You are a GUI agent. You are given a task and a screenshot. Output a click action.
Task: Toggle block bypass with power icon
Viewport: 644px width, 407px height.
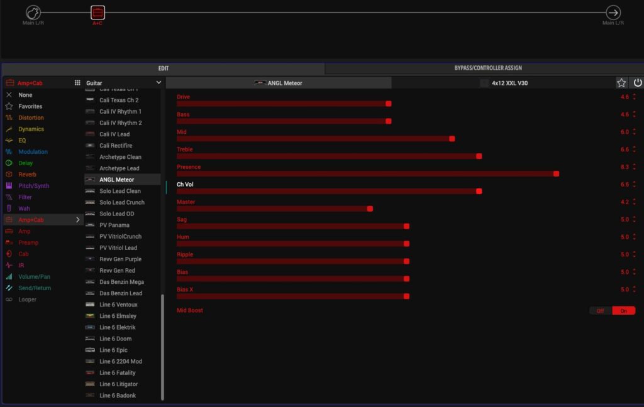637,83
